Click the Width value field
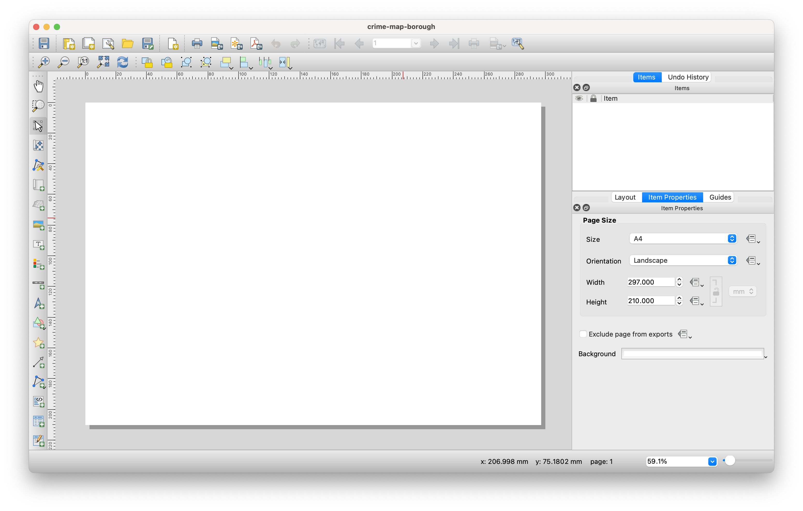This screenshot has height=511, width=803. (650, 282)
